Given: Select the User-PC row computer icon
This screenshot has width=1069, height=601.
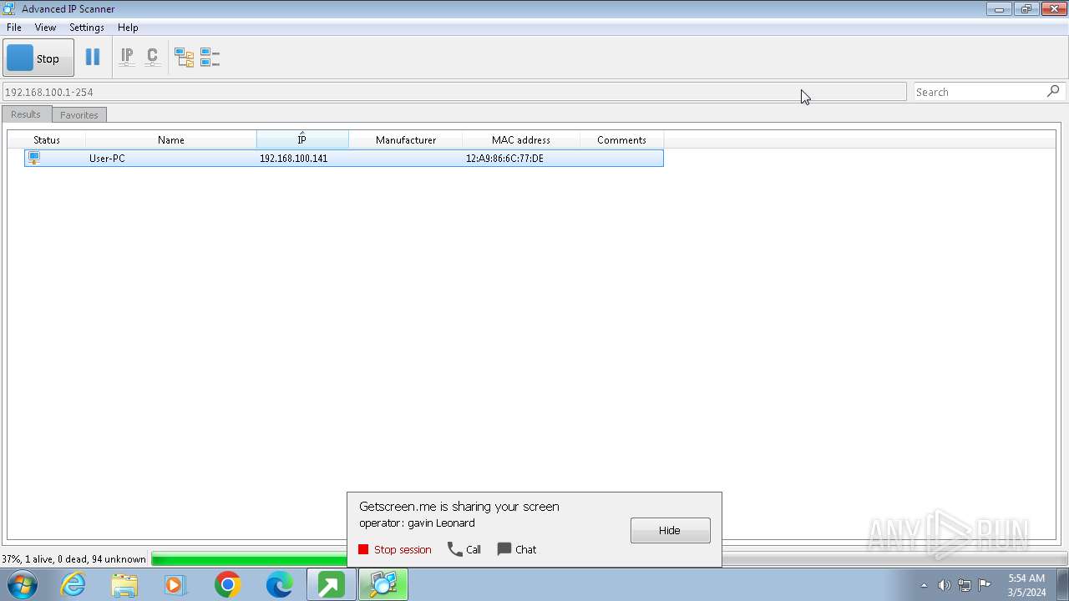Looking at the screenshot, I should pyautogui.click(x=34, y=158).
